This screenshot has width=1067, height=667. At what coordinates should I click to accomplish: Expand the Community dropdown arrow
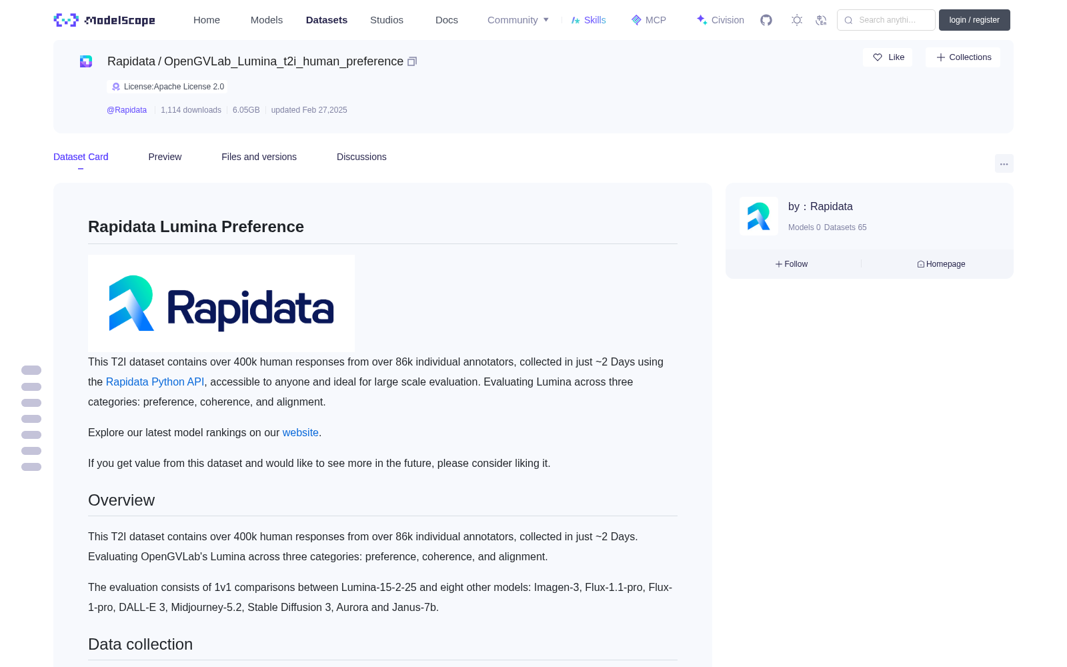[x=546, y=20]
